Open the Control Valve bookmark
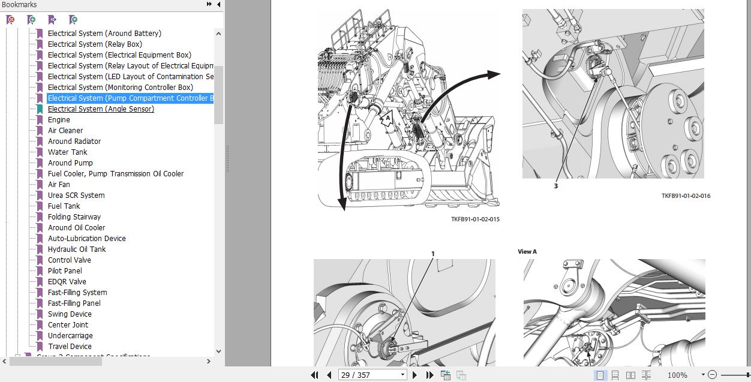 click(x=70, y=260)
